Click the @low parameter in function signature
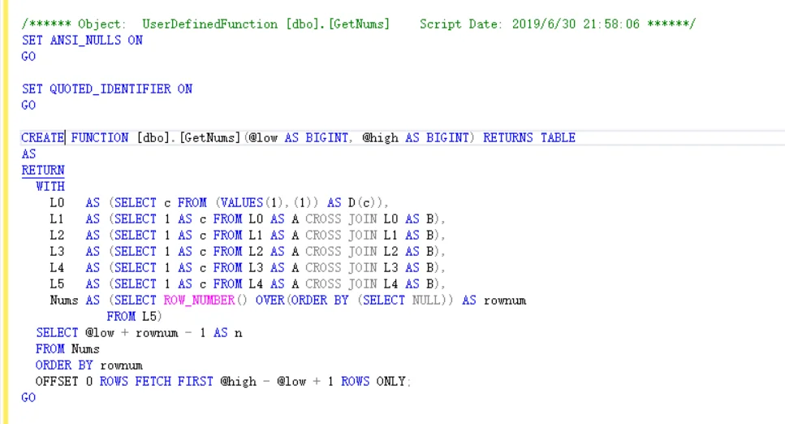This screenshot has width=785, height=424. pyautogui.click(x=263, y=138)
